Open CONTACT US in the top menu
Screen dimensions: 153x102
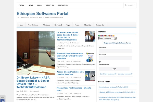tap(63, 5)
